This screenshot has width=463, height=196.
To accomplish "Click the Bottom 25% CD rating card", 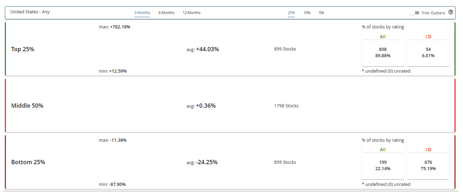I will point(428,162).
